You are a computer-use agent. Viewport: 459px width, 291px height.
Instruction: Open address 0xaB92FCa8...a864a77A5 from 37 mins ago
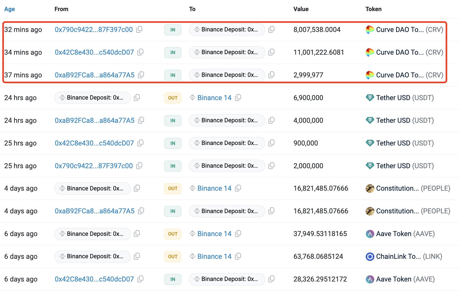coord(95,75)
